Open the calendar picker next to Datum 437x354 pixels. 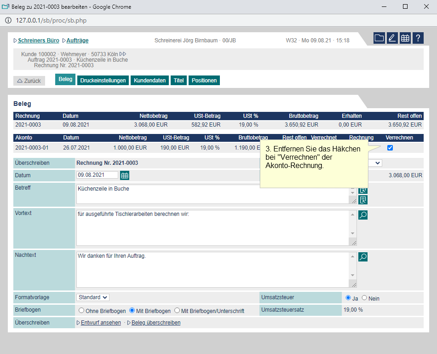[x=125, y=175]
